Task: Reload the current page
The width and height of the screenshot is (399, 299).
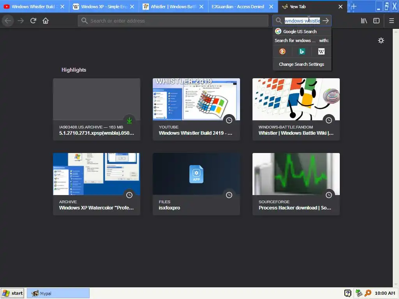Action: click(33, 21)
